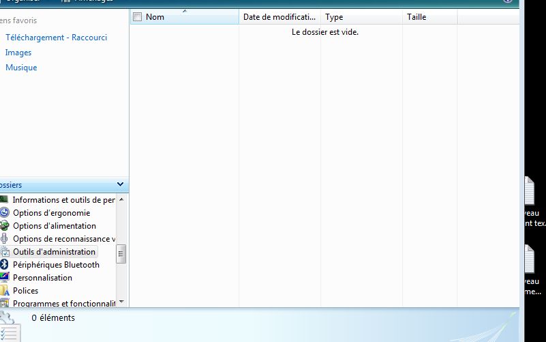
Task: Open the Musique favorite link
Action: point(21,68)
